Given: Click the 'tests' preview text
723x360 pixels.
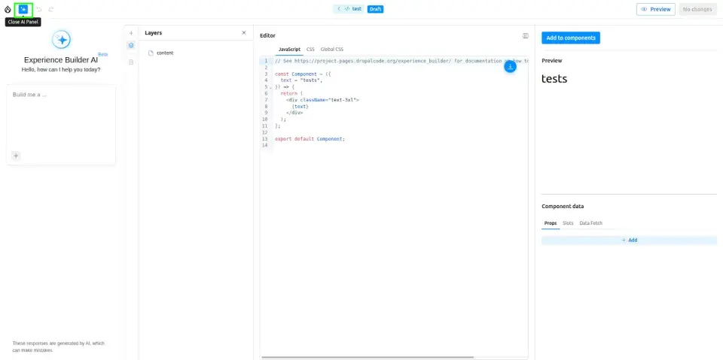Looking at the screenshot, I should (554, 79).
